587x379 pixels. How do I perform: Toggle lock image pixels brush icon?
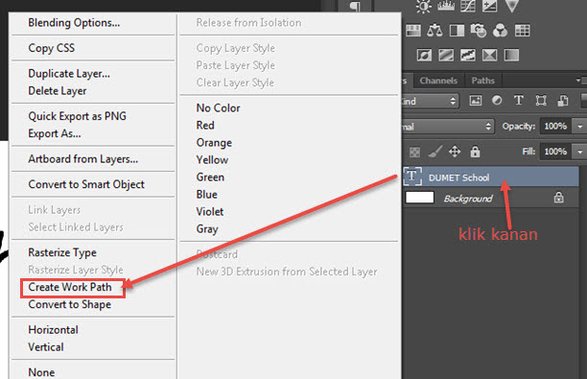pos(435,152)
